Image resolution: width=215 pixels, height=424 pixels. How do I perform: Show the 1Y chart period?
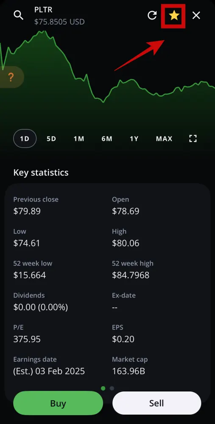tap(134, 139)
